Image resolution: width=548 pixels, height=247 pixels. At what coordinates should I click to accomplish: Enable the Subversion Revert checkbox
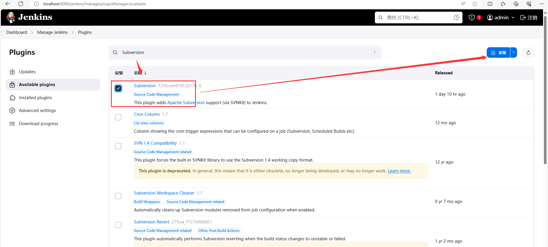coord(118,225)
